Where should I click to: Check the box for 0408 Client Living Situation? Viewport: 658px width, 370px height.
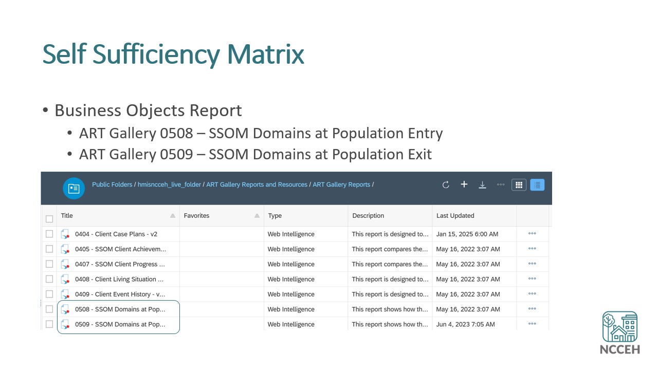pos(49,279)
